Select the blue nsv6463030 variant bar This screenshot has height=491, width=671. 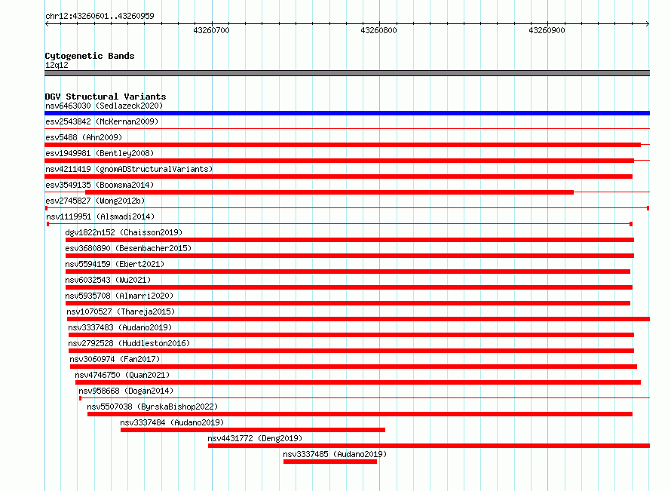point(347,113)
